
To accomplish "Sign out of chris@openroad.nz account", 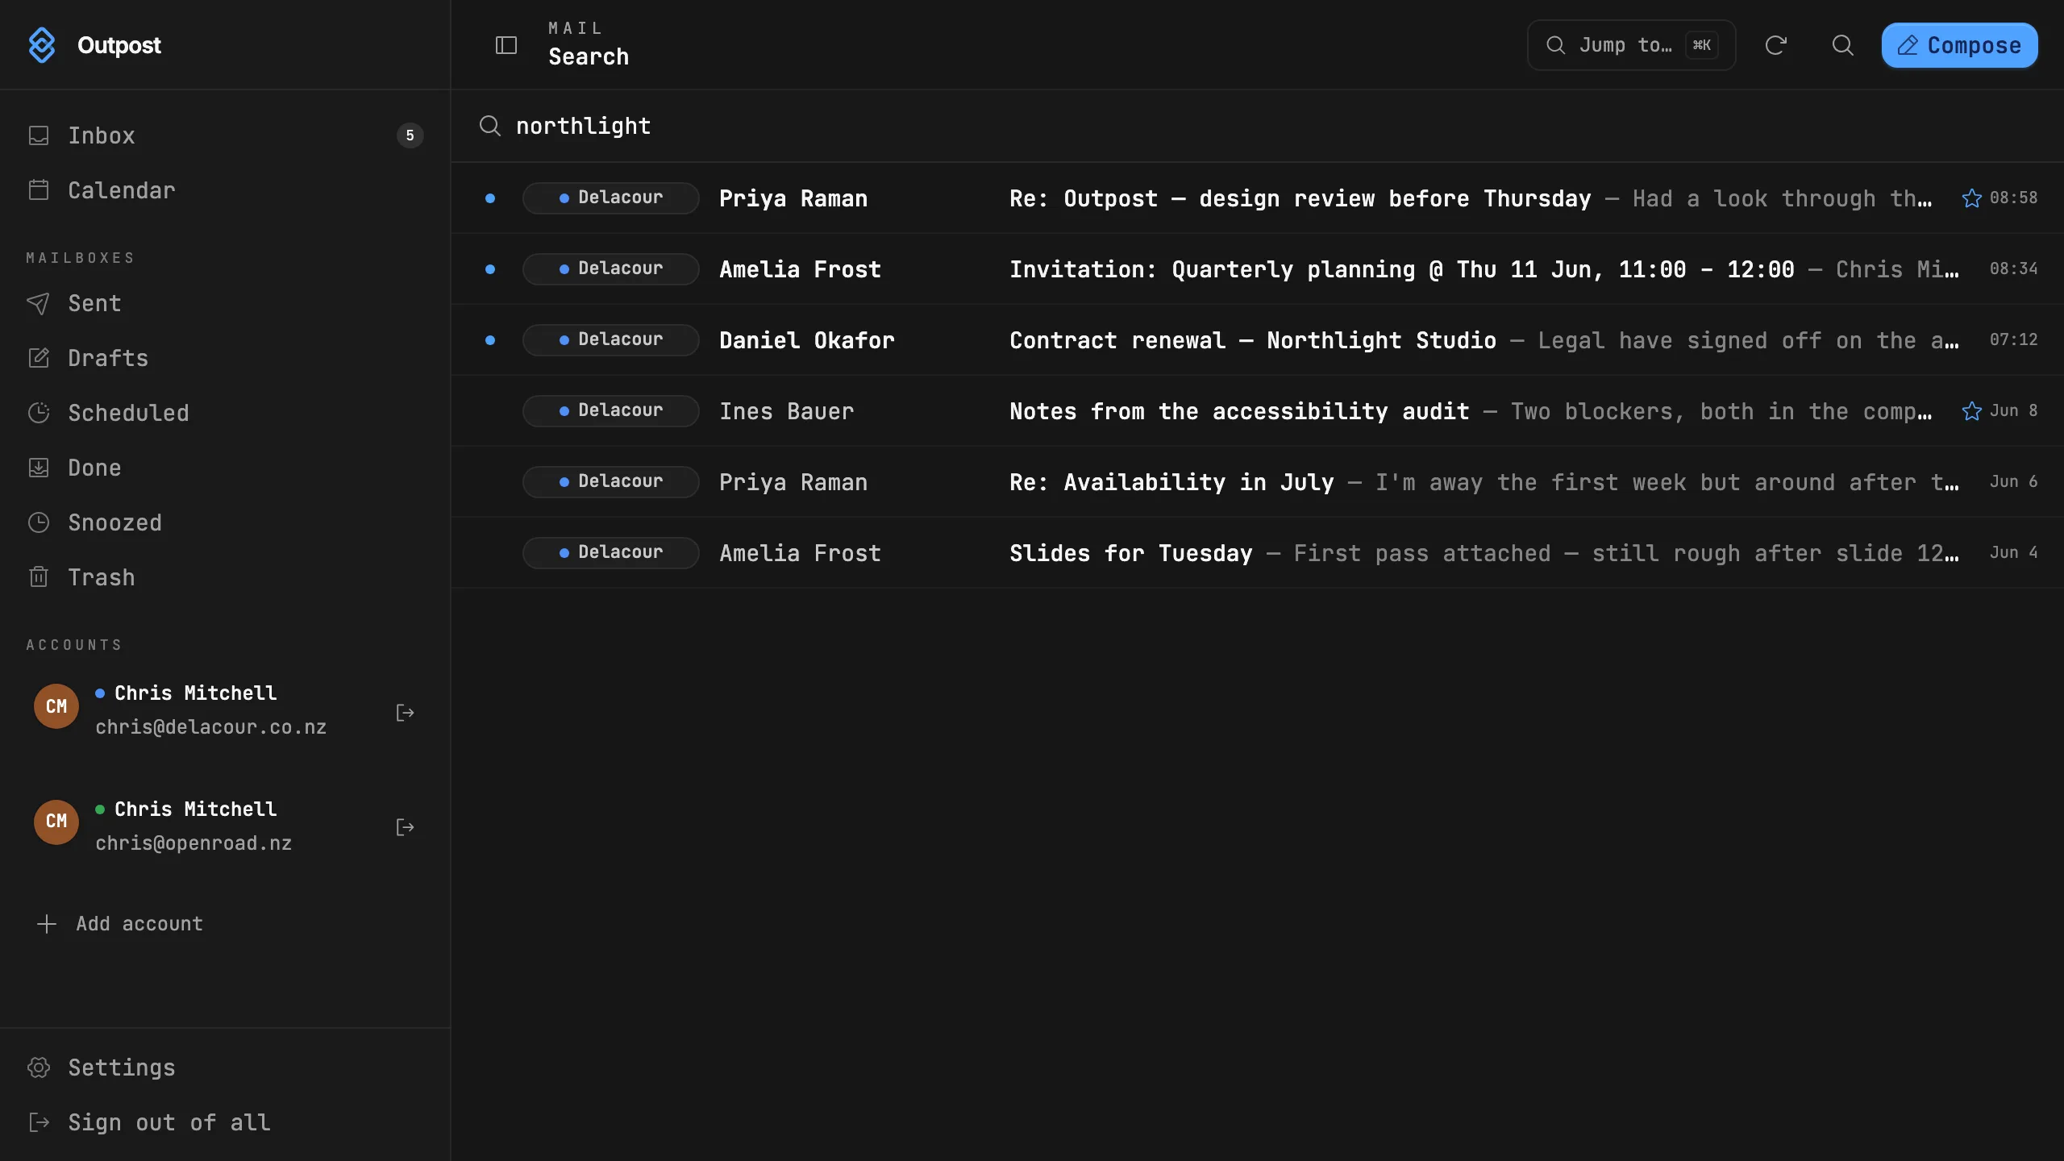I will pos(405,827).
